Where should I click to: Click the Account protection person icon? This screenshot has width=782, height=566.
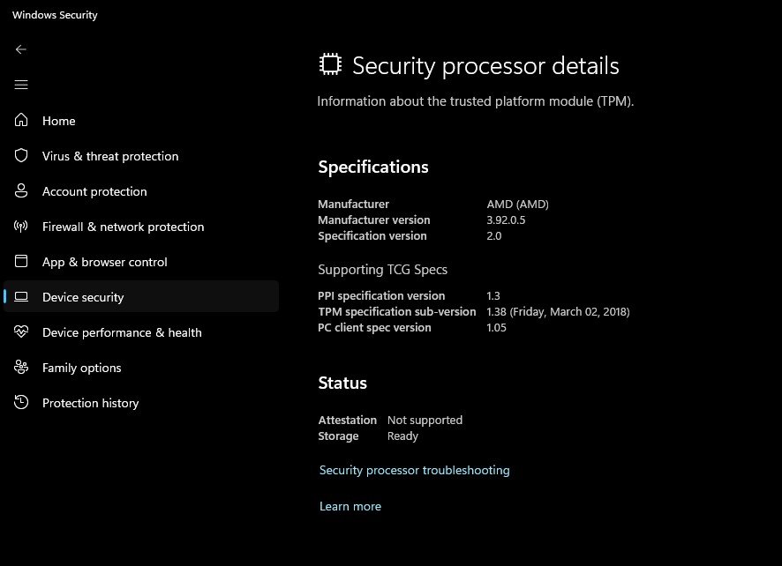click(x=21, y=190)
